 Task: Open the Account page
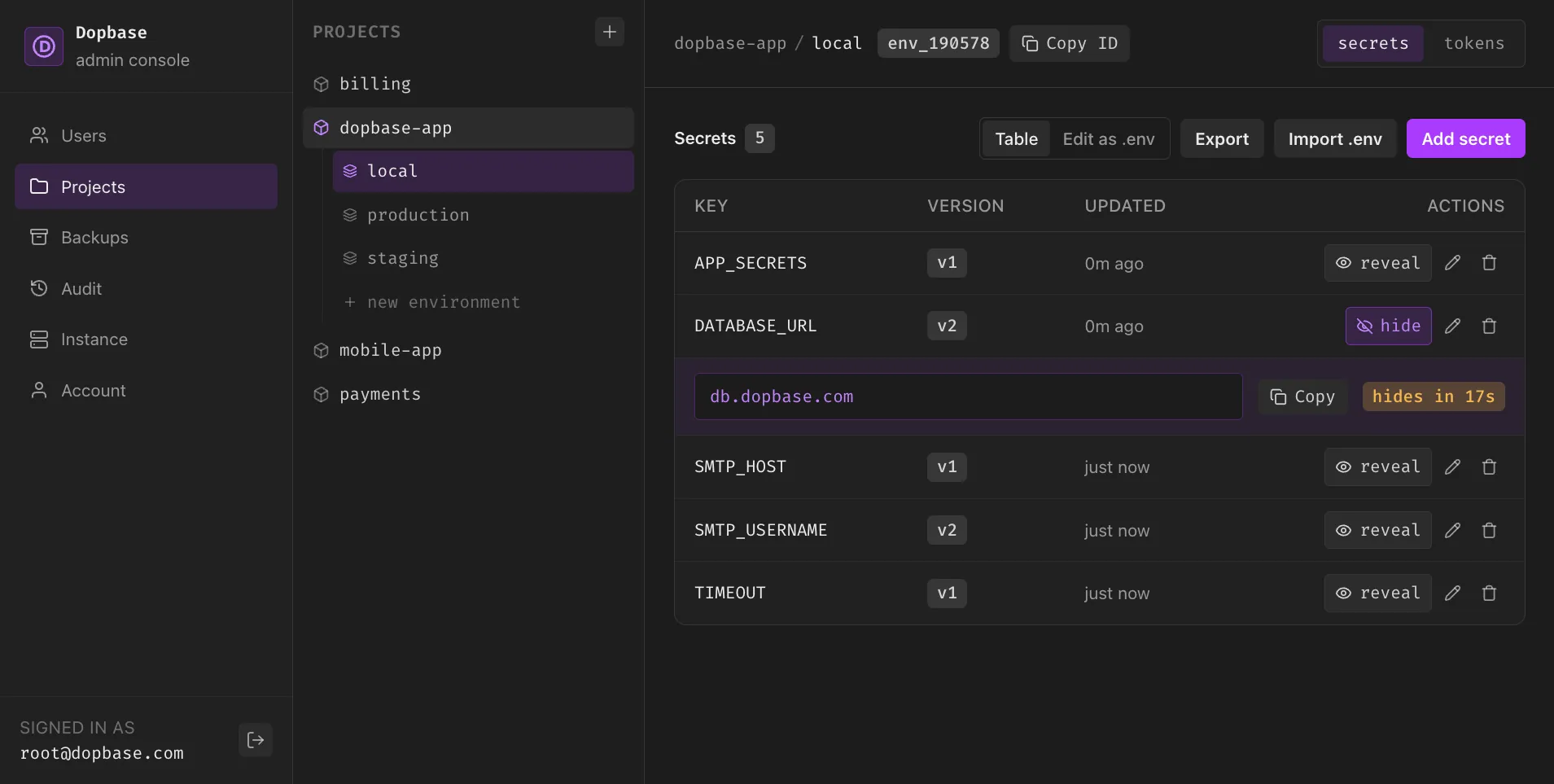(147, 391)
